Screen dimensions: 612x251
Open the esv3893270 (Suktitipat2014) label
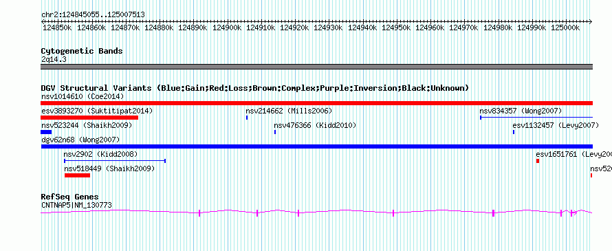[97, 111]
